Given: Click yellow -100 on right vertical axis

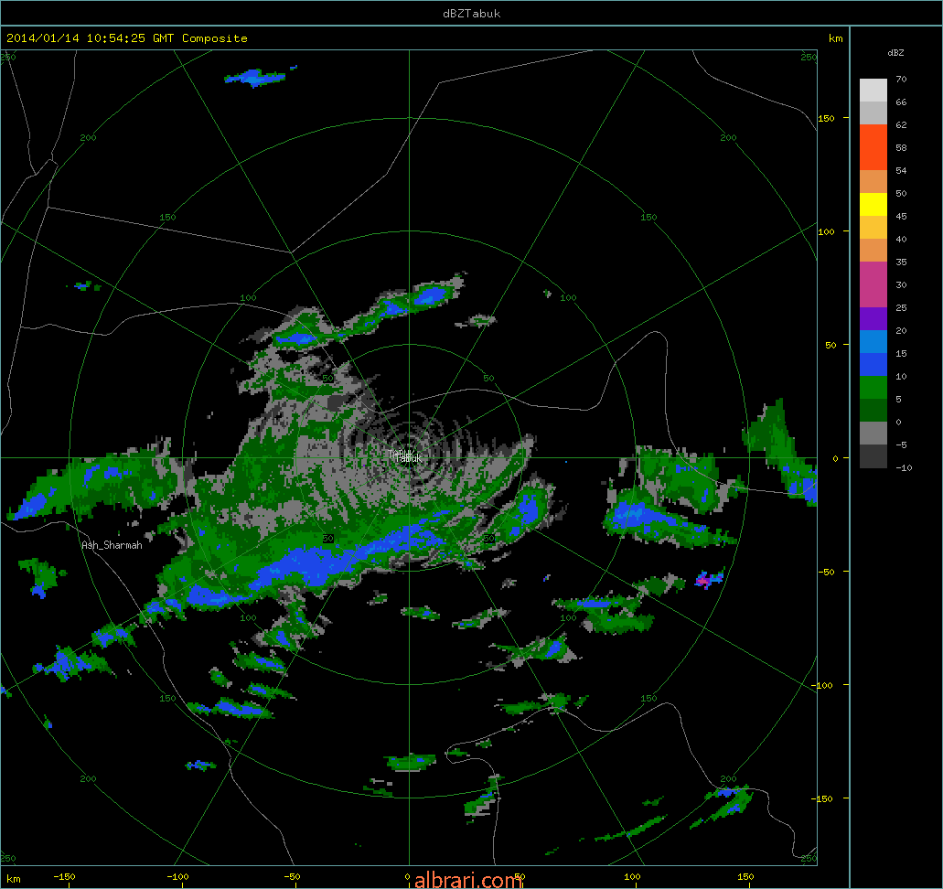Looking at the screenshot, I should coord(823,685).
